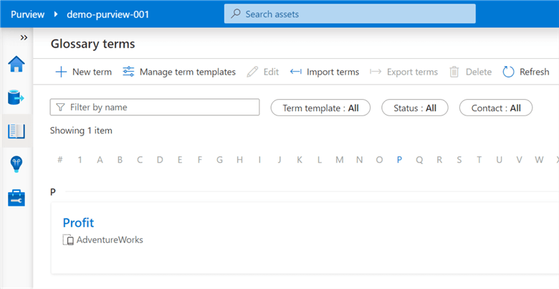Refresh the glossary terms list

coord(525,72)
